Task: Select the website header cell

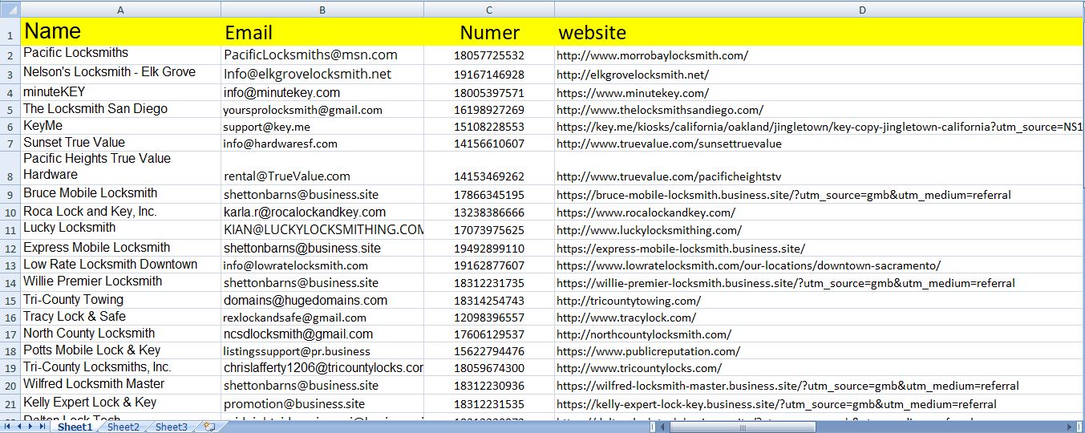Action: 820,32
